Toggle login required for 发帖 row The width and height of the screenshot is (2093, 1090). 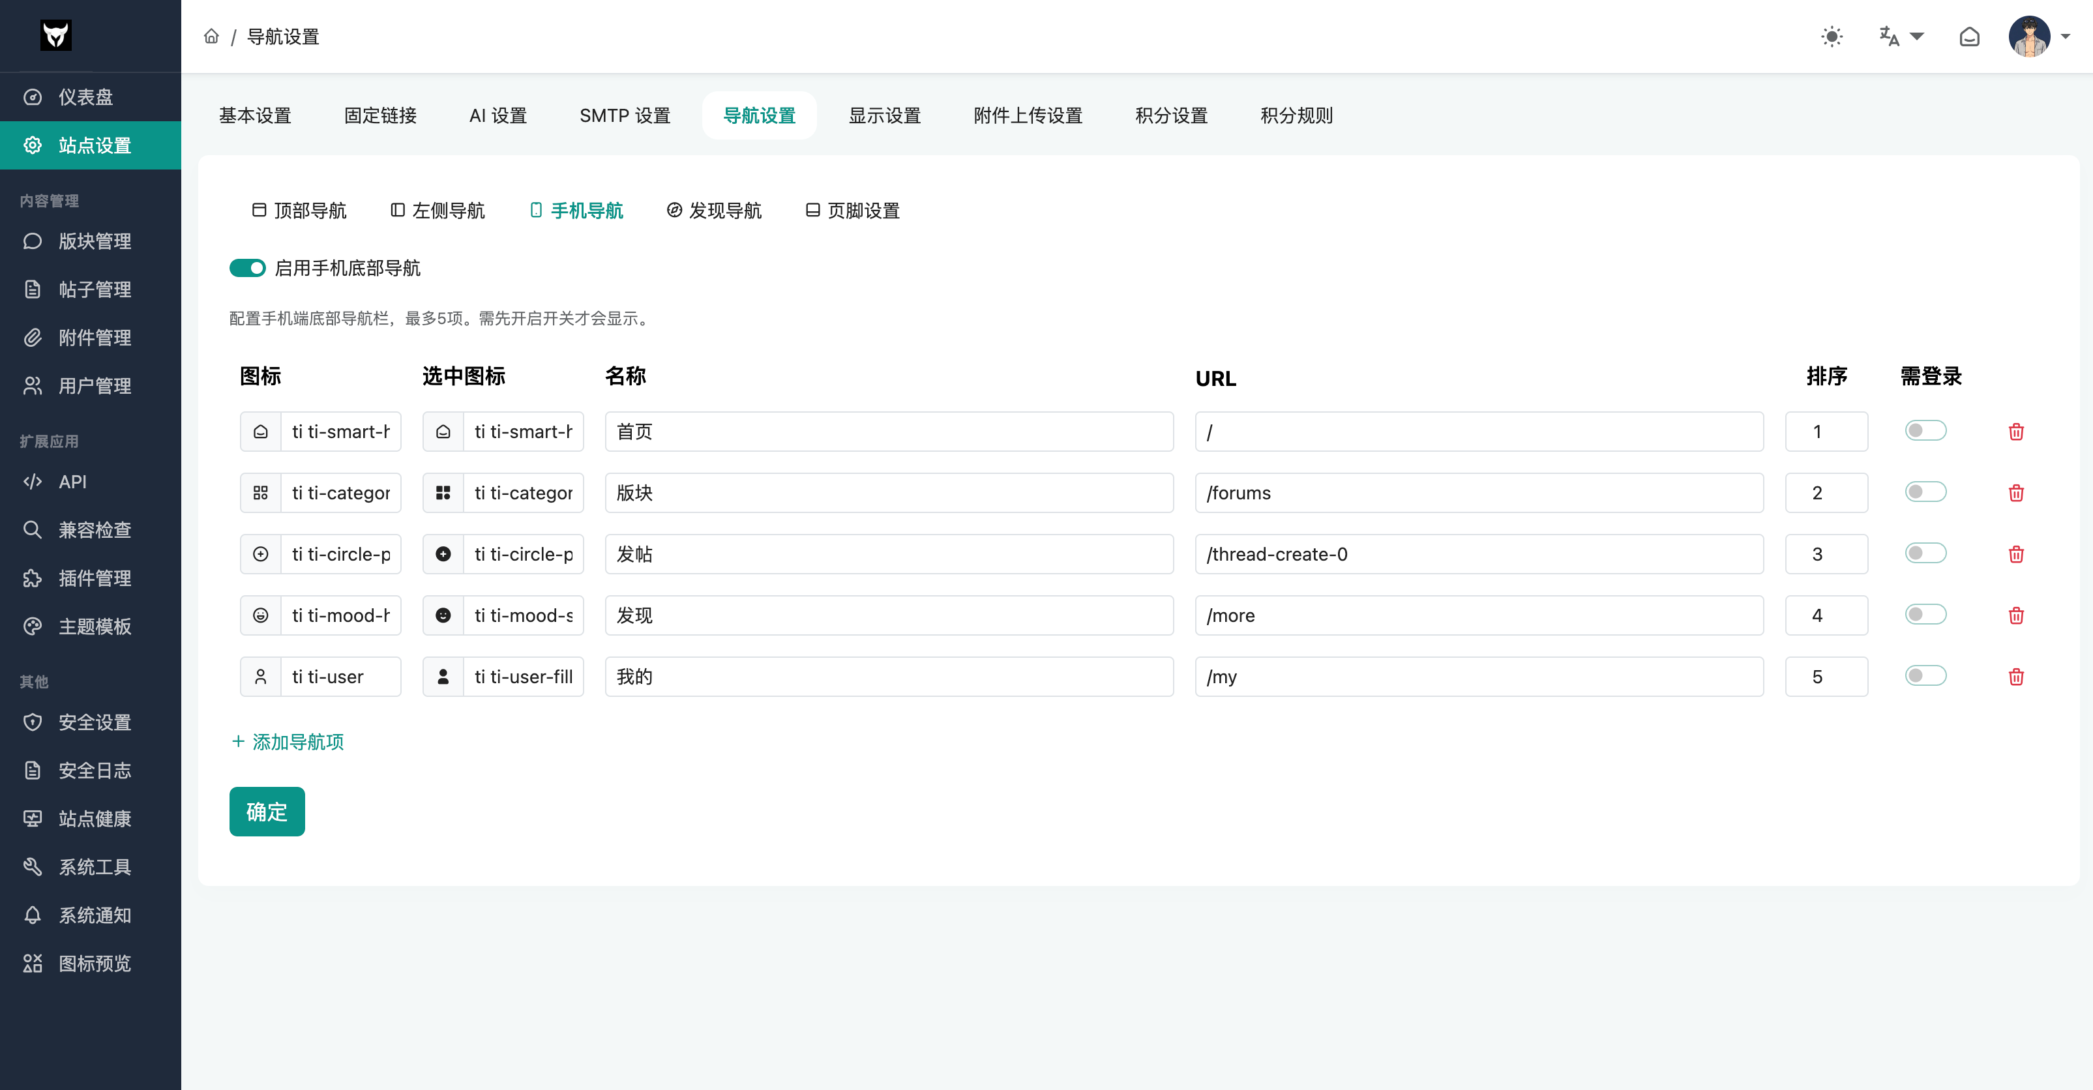tap(1925, 553)
